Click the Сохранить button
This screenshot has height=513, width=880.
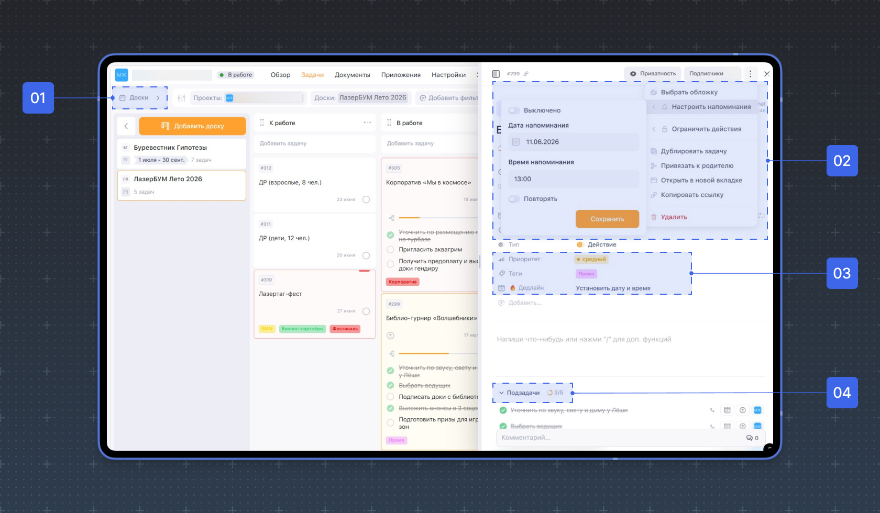pyautogui.click(x=607, y=219)
